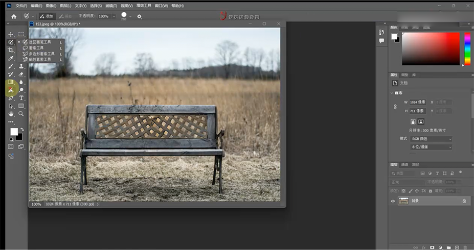Select the Brush tool
The image size is (474, 250).
click(11, 66)
